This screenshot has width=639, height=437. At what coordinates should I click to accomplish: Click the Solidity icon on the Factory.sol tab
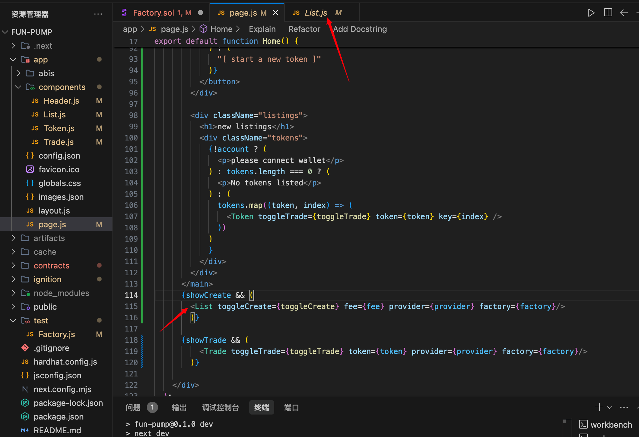click(124, 13)
